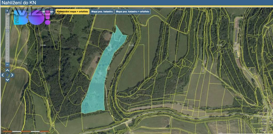Switch to 'Mapa poz. katastru' layer
The image size is (273, 134).
(102, 12)
